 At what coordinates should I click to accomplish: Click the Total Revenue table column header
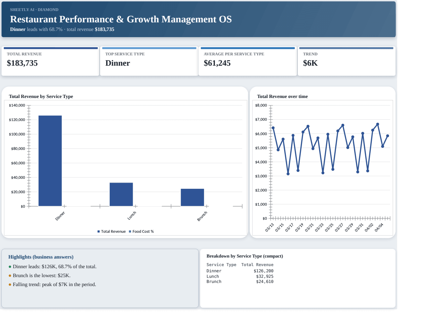click(257, 265)
